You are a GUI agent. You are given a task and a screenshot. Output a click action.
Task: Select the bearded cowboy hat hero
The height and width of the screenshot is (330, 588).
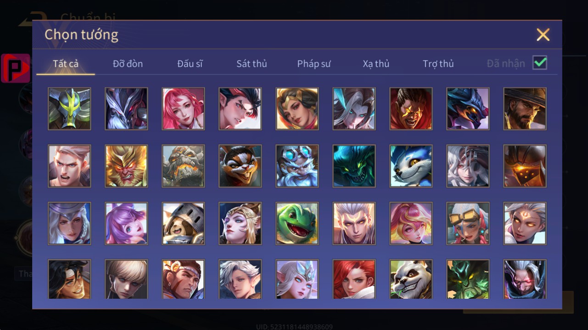click(525, 109)
